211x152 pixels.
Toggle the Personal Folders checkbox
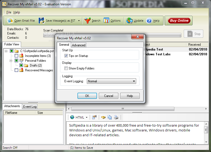point(16,61)
